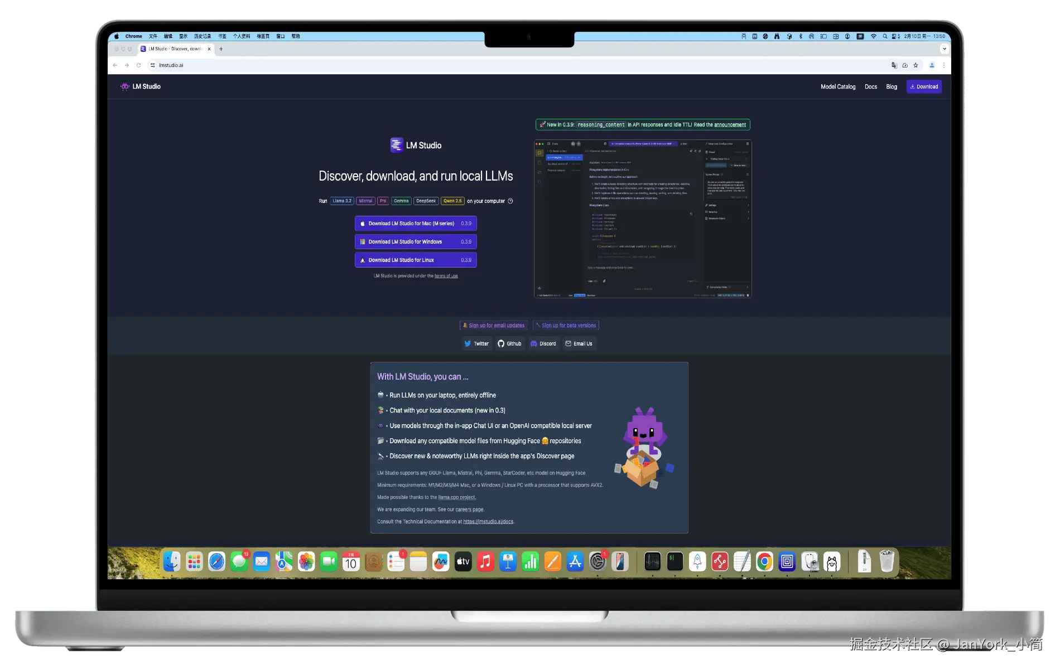The width and height of the screenshot is (1060, 669).
Task: Launch Safari from the Dock
Action: [x=216, y=561]
